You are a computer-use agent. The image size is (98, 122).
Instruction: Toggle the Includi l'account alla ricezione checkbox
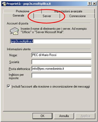(9, 86)
